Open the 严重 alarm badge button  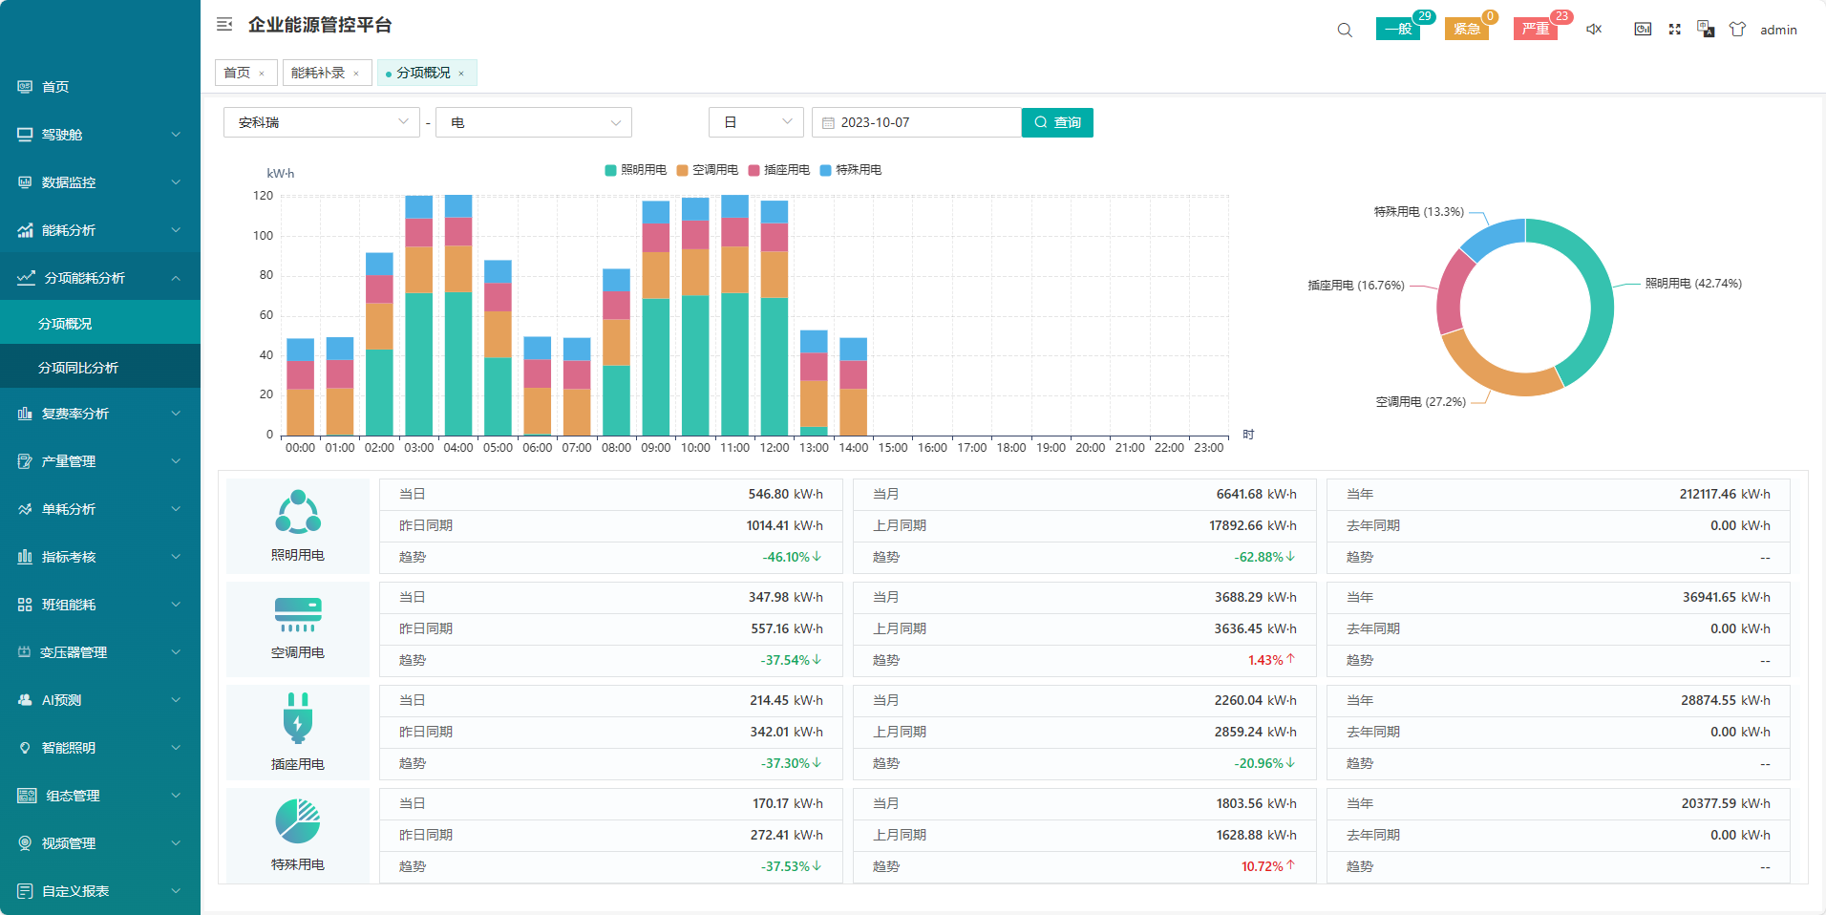click(1535, 30)
